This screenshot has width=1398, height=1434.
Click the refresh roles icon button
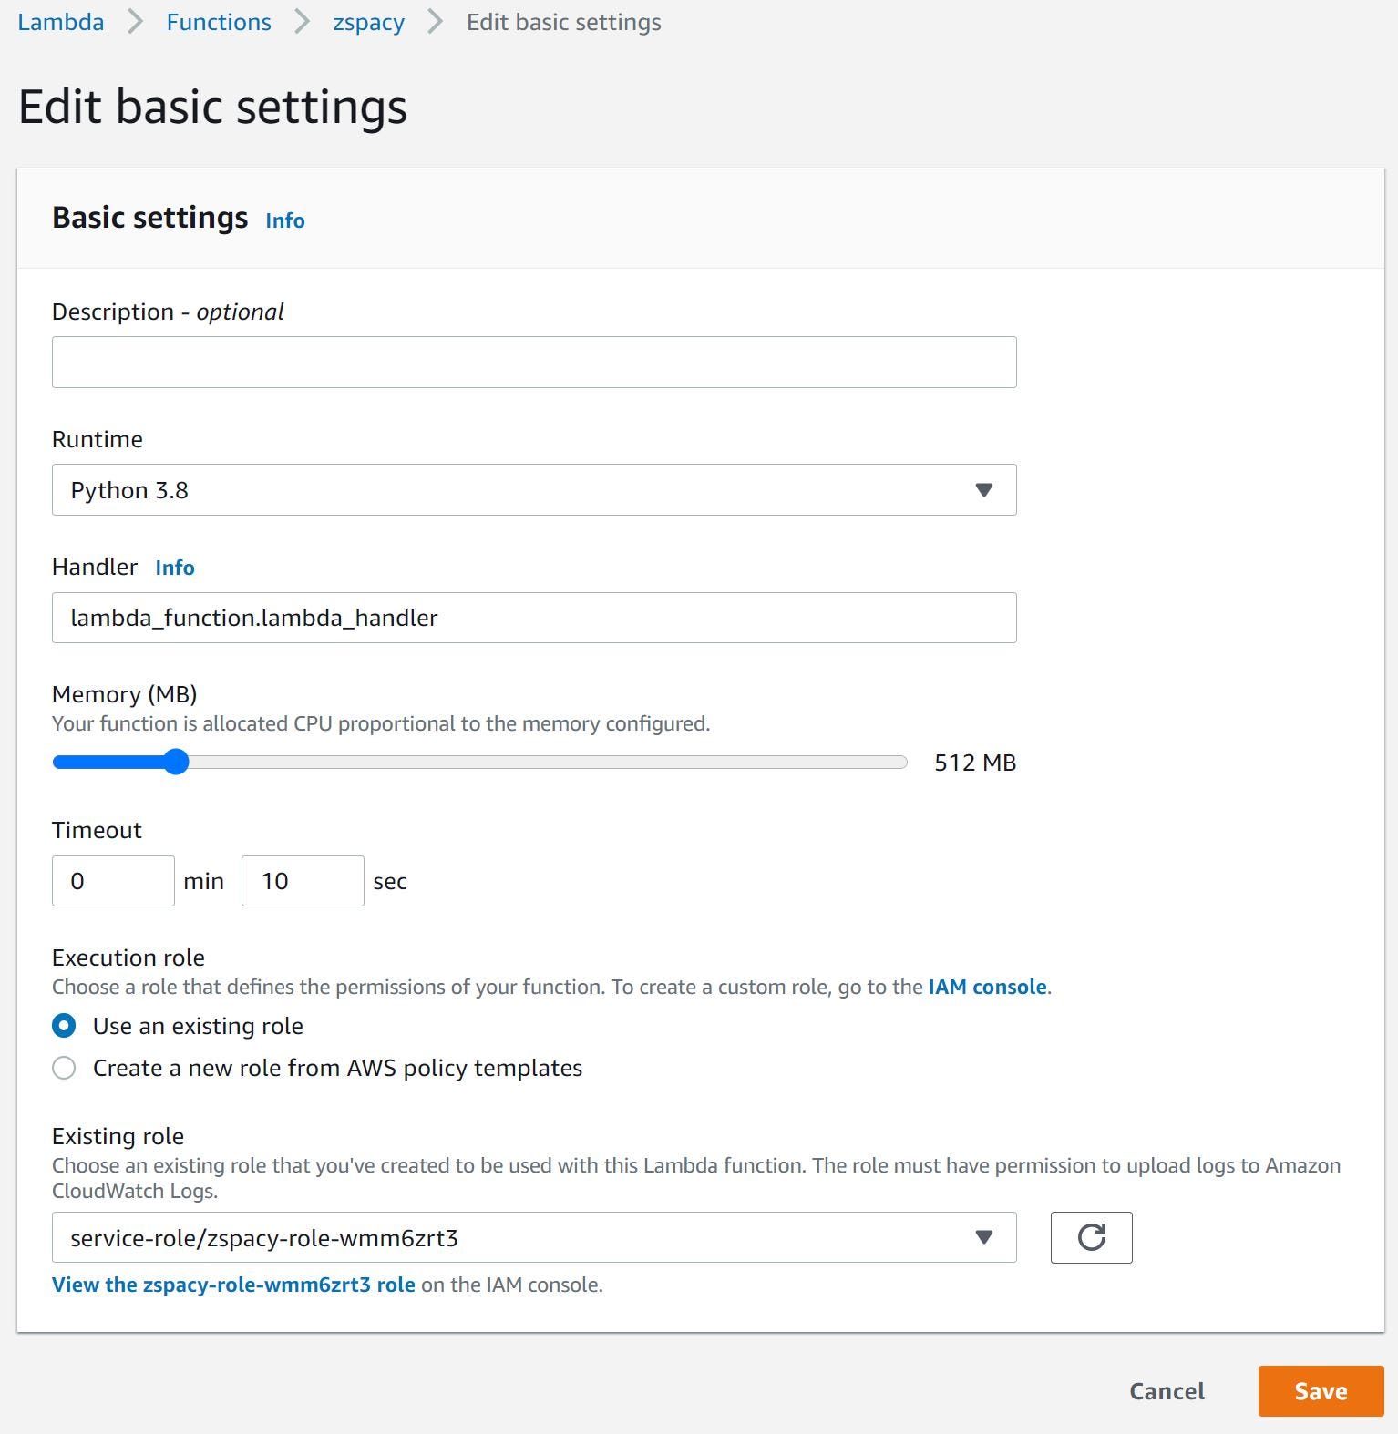[1091, 1237]
